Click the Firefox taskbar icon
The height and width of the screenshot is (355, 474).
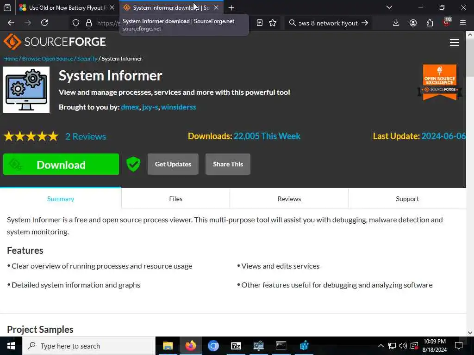(x=190, y=346)
